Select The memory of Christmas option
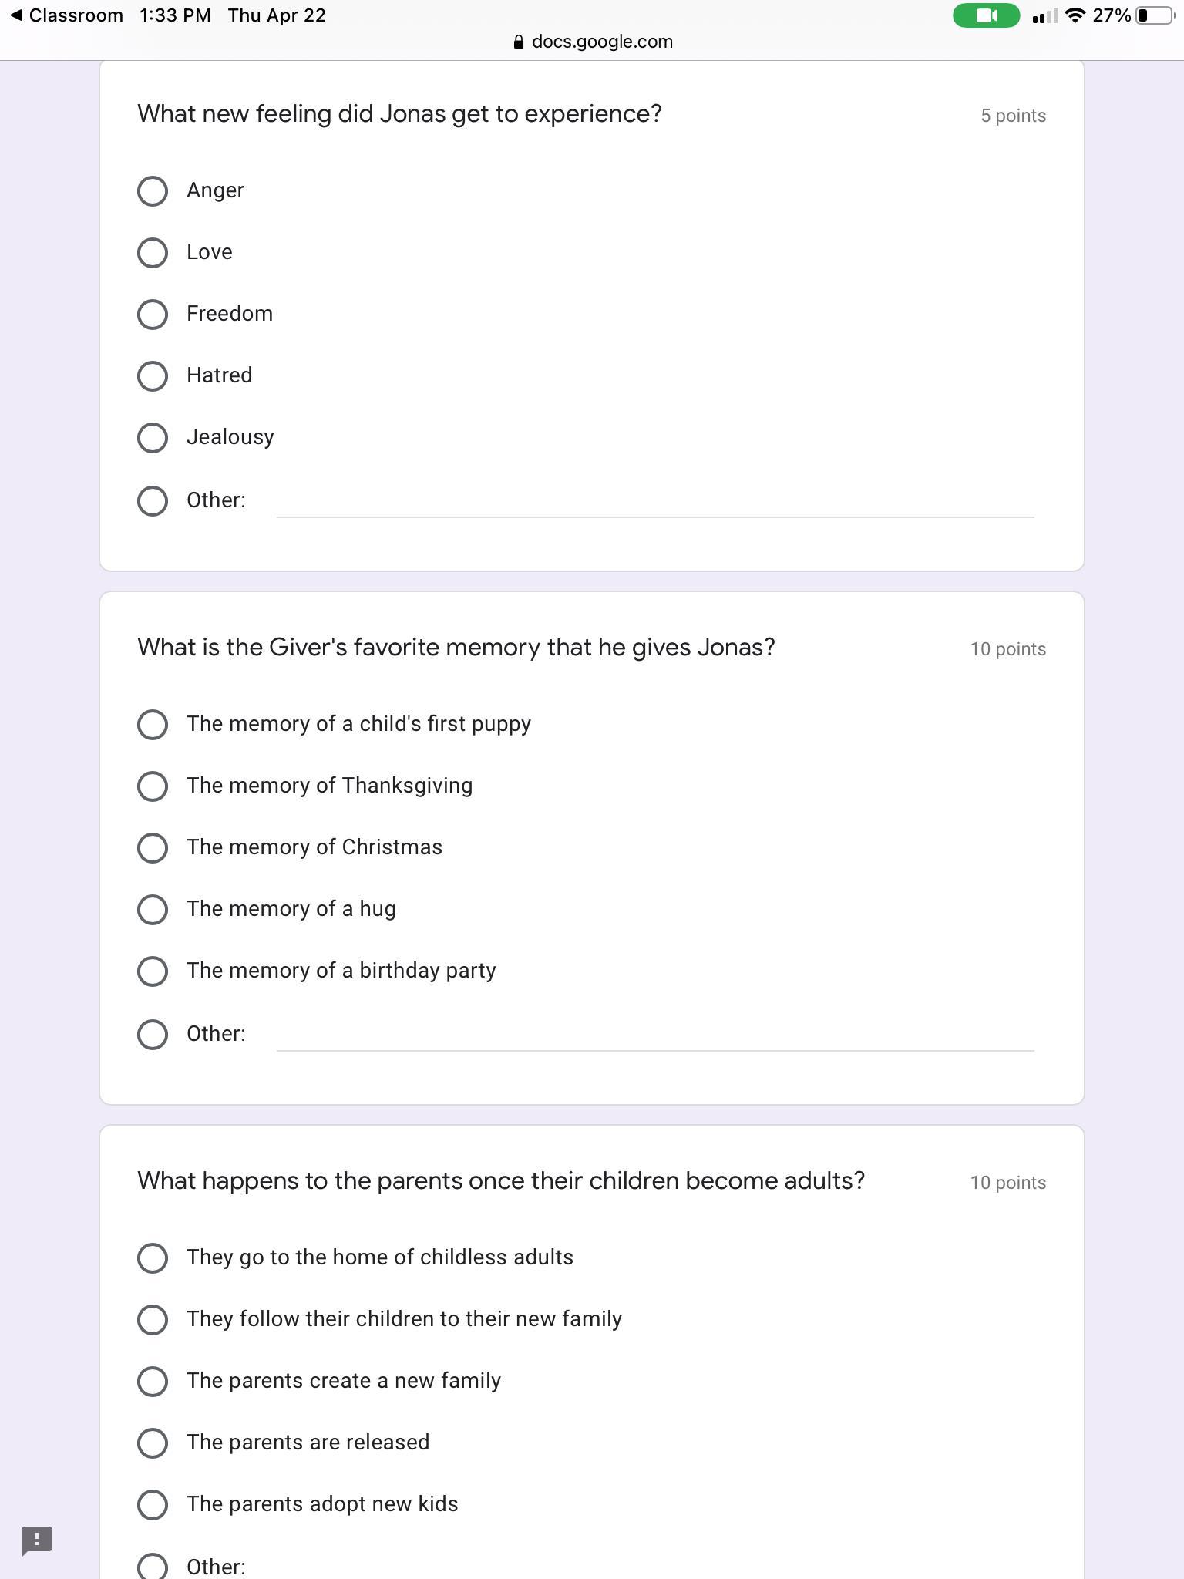1184x1579 pixels. pyautogui.click(x=153, y=848)
